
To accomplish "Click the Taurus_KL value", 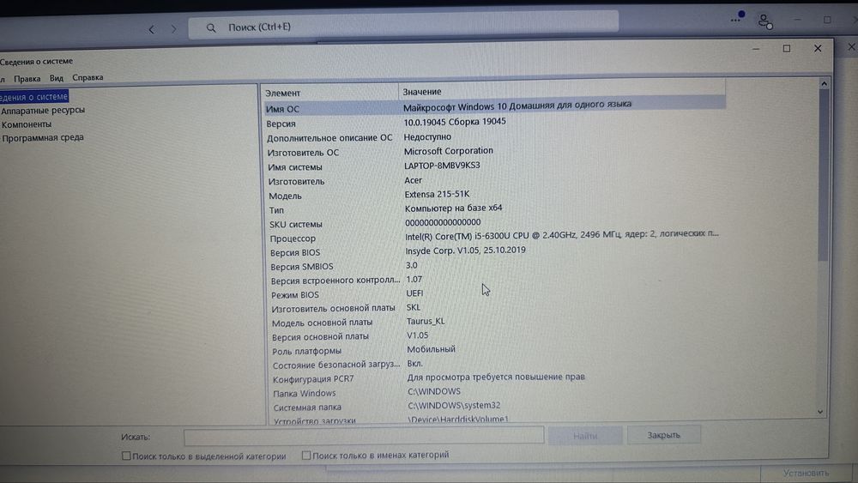I will coord(426,322).
